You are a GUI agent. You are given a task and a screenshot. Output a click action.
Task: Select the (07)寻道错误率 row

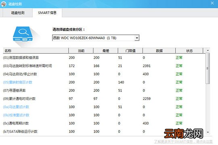coord(104,90)
